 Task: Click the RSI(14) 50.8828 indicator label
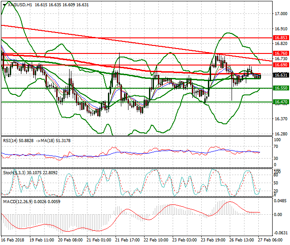pos(18,141)
